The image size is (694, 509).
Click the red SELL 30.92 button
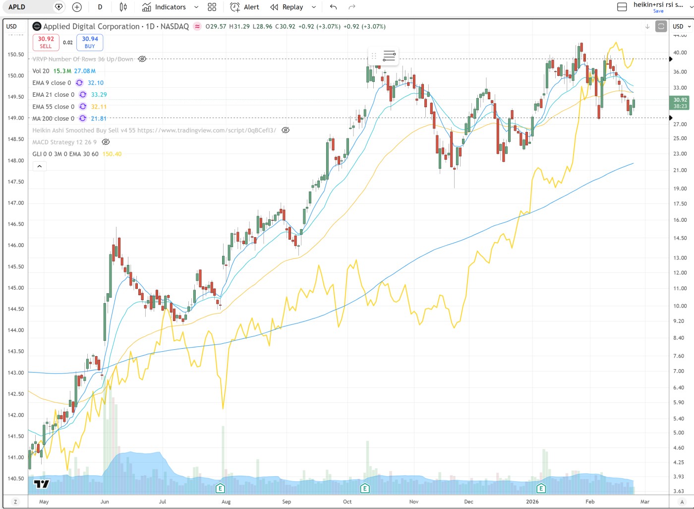[x=46, y=43]
